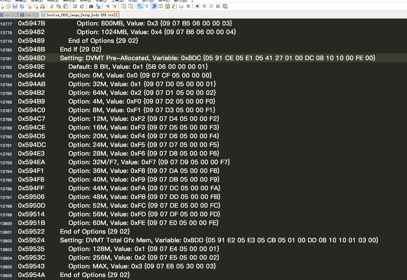Click the Print icon
Screen dimensions: 407x280
pyautogui.click(x=43, y=6)
